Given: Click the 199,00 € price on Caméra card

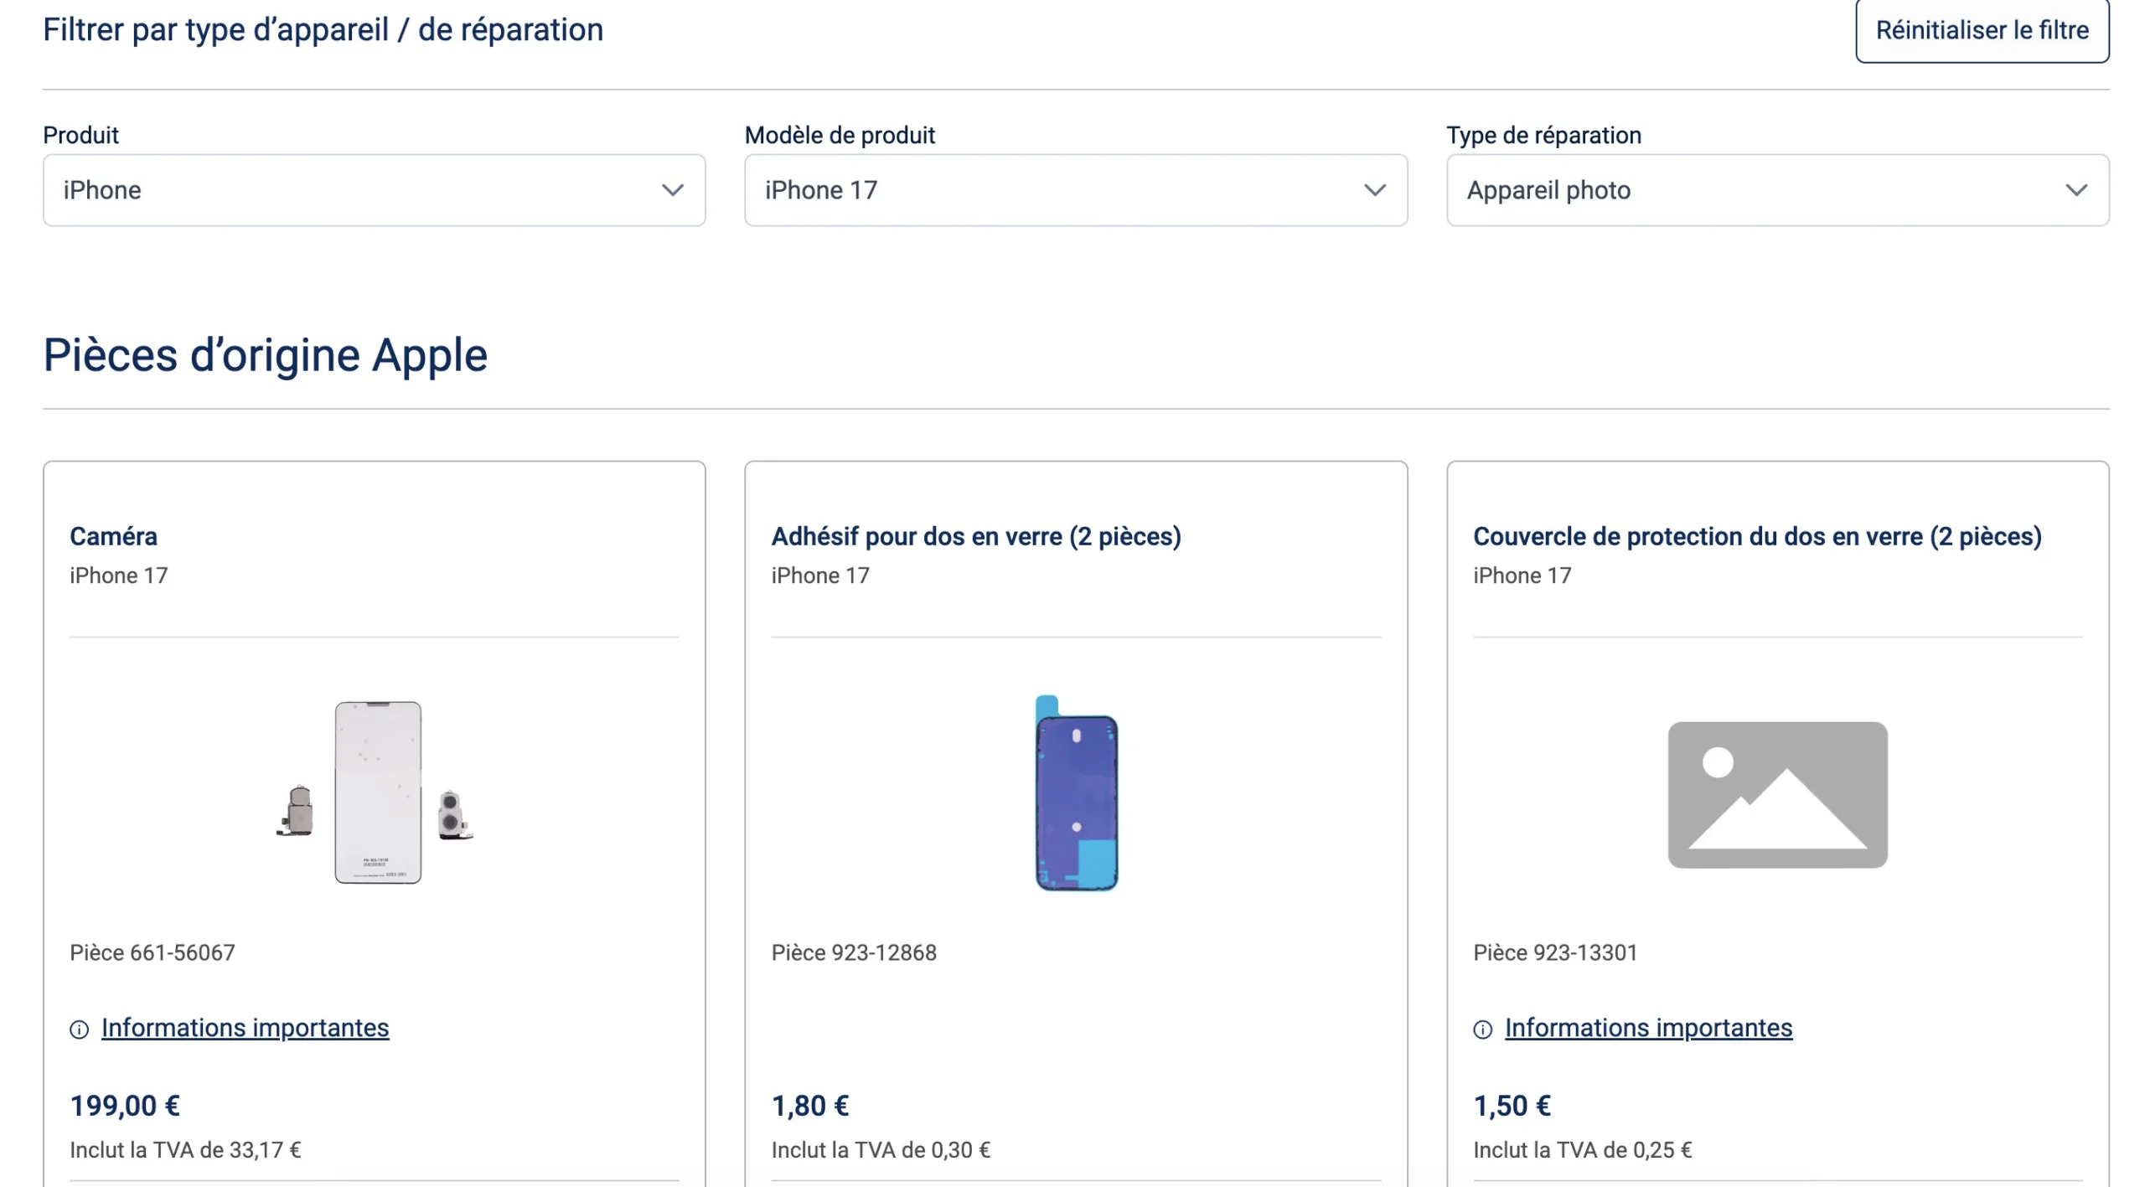Looking at the screenshot, I should tap(125, 1106).
